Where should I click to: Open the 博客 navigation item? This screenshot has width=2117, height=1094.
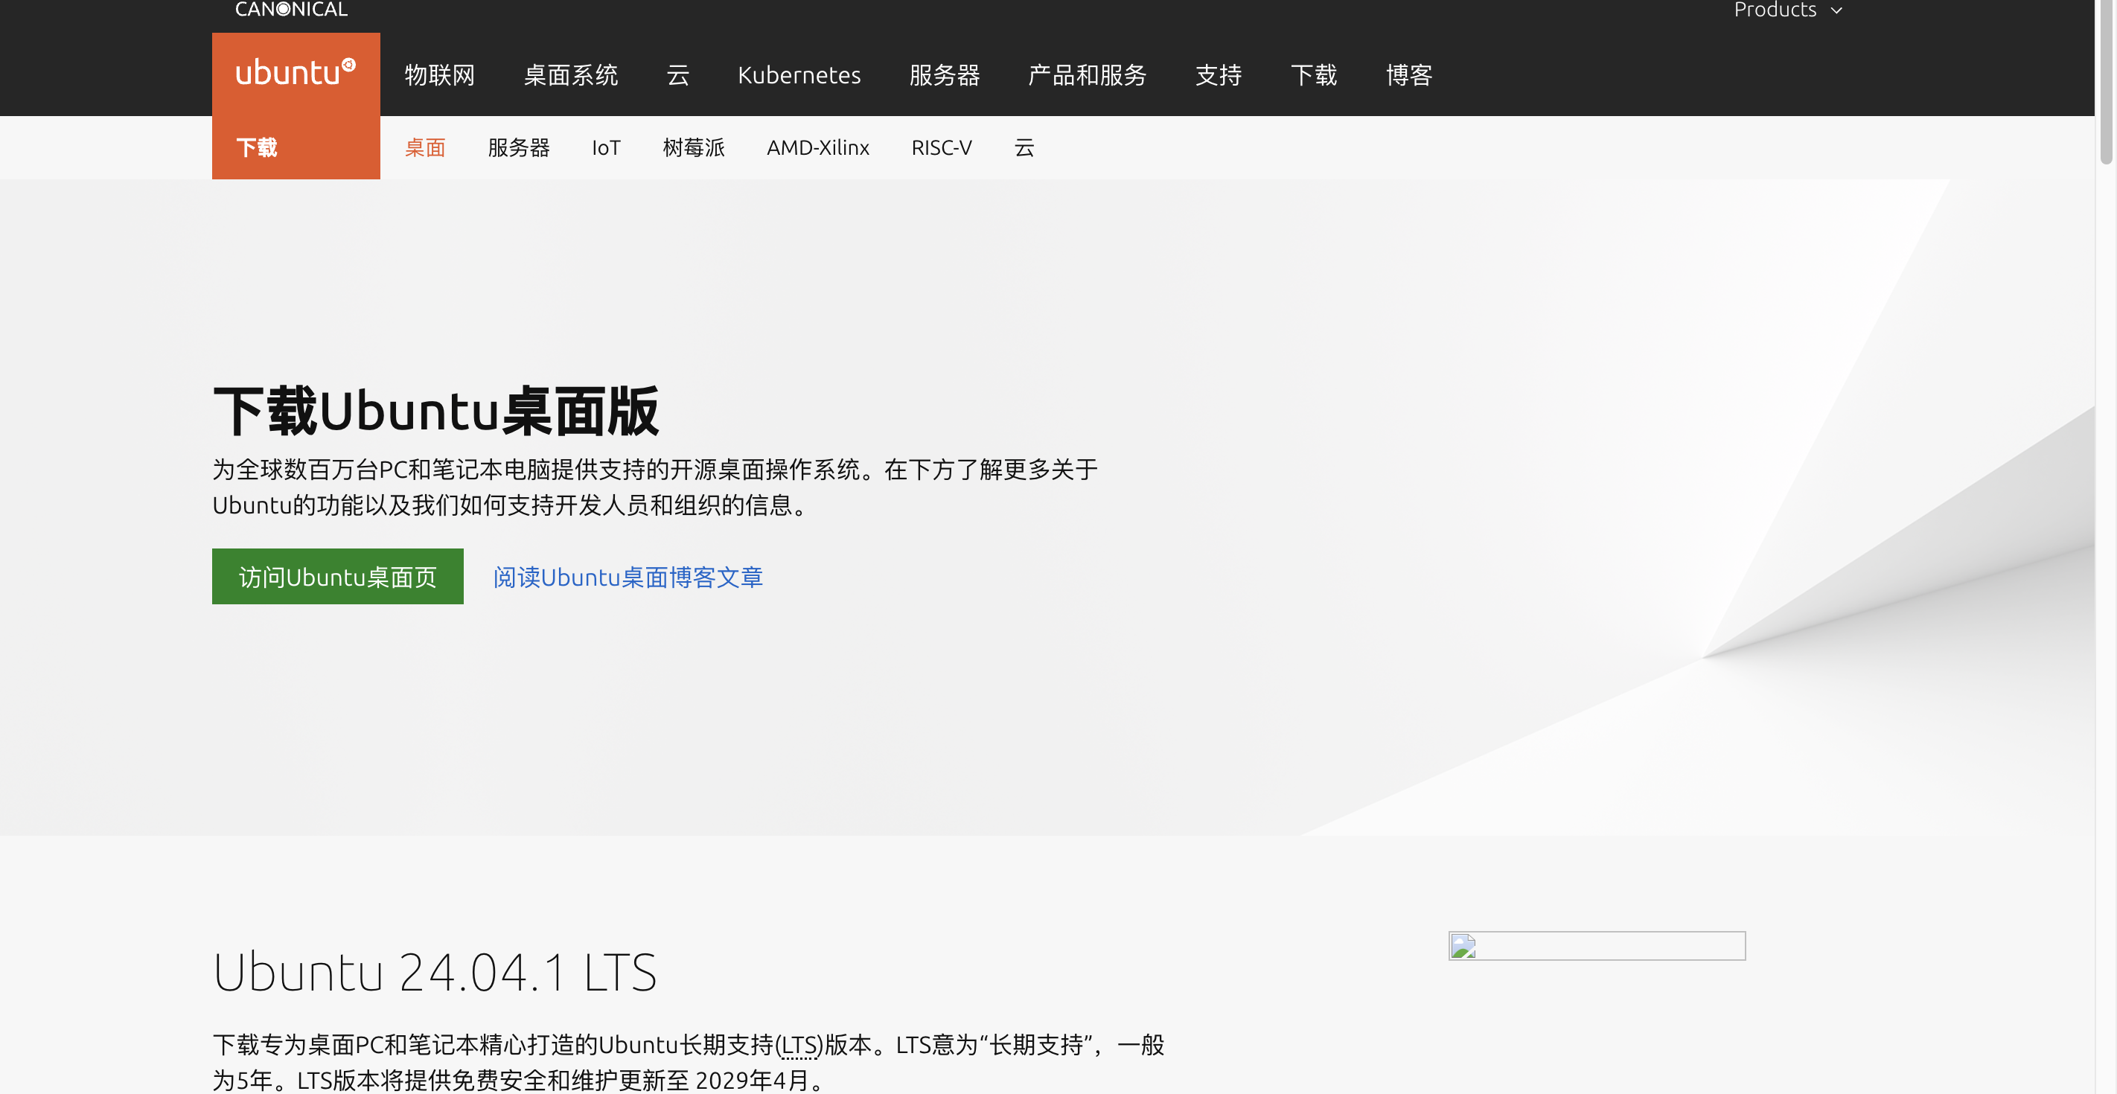pos(1409,75)
